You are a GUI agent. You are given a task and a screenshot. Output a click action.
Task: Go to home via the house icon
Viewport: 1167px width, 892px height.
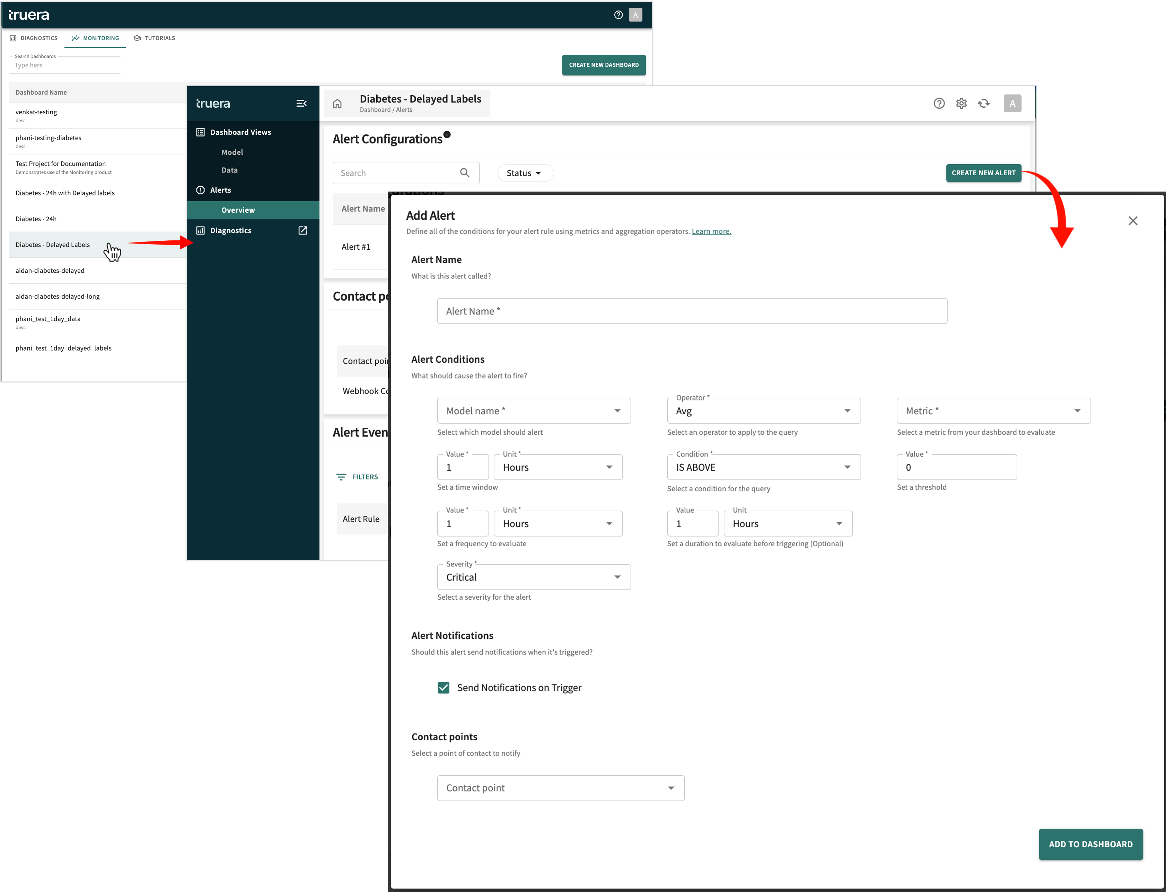[337, 104]
